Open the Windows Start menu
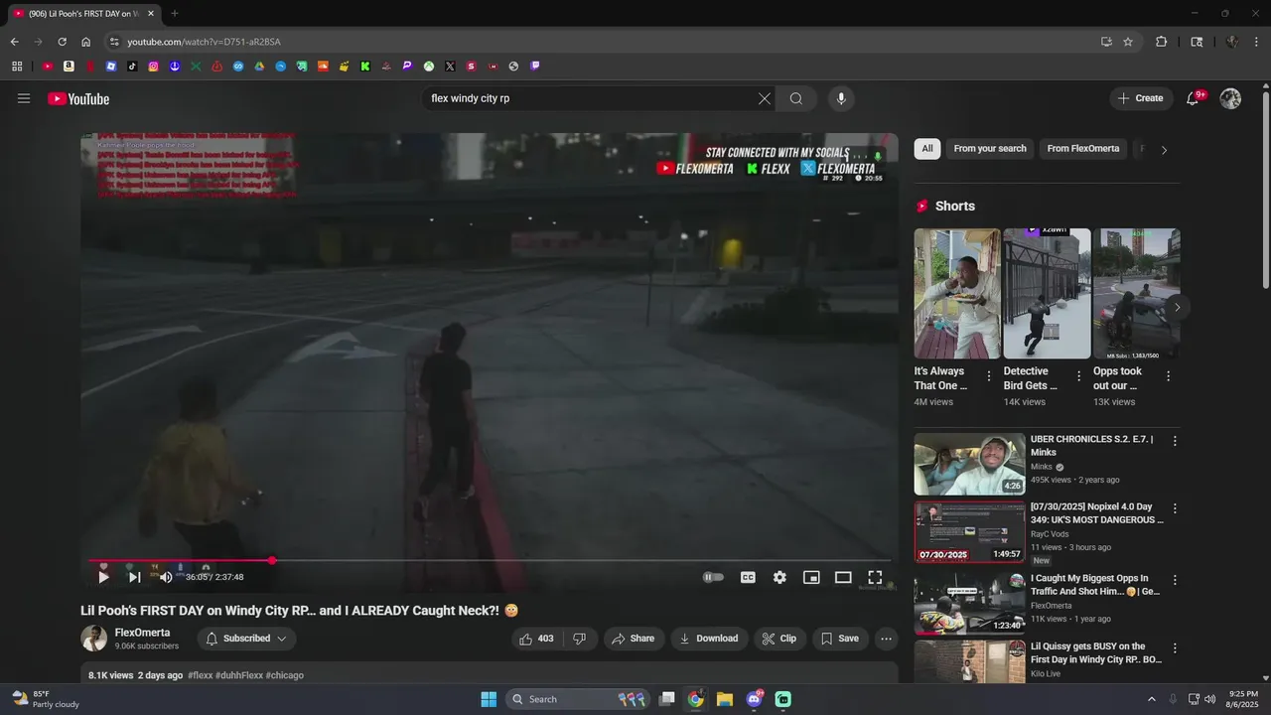 (489, 699)
